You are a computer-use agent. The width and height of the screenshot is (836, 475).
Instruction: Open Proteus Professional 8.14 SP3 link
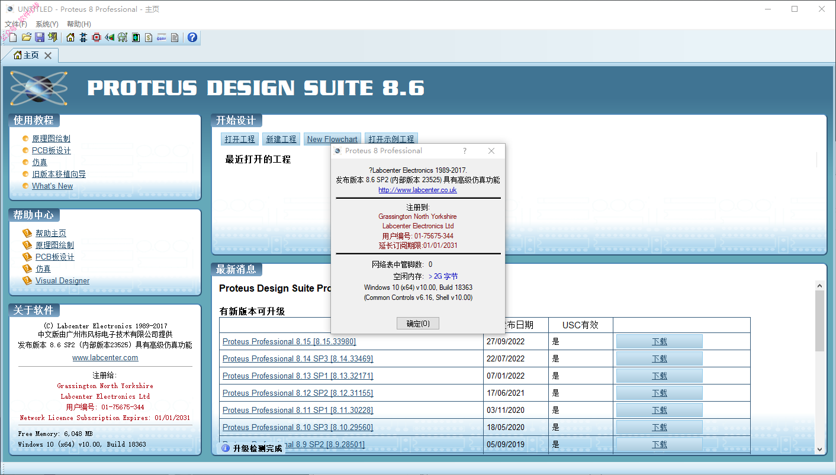298,358
